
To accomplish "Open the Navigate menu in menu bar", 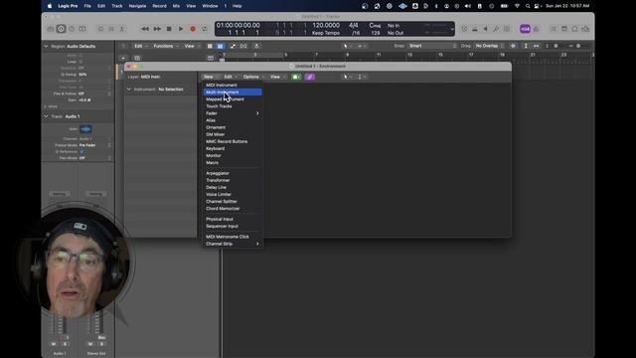I will 137,6.
